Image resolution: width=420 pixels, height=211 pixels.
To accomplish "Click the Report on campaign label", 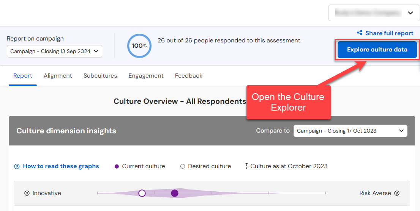I will (35, 39).
